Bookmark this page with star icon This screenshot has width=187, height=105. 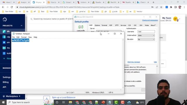click(x=161, y=7)
